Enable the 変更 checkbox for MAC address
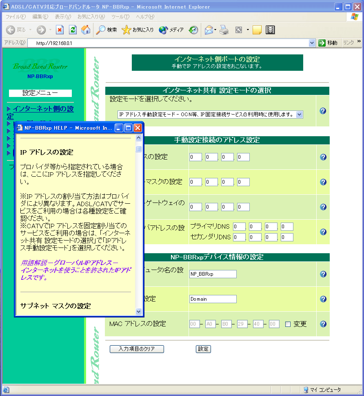Image resolution: width=364 pixels, height=396 pixels. 288,324
